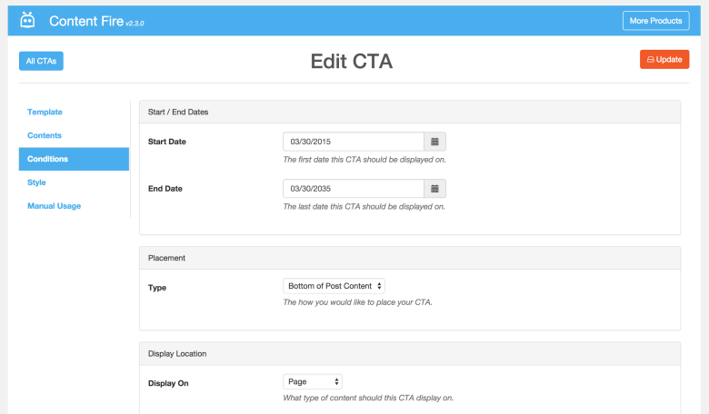Click the Display Location panel header
709x414 pixels.
pos(409,353)
